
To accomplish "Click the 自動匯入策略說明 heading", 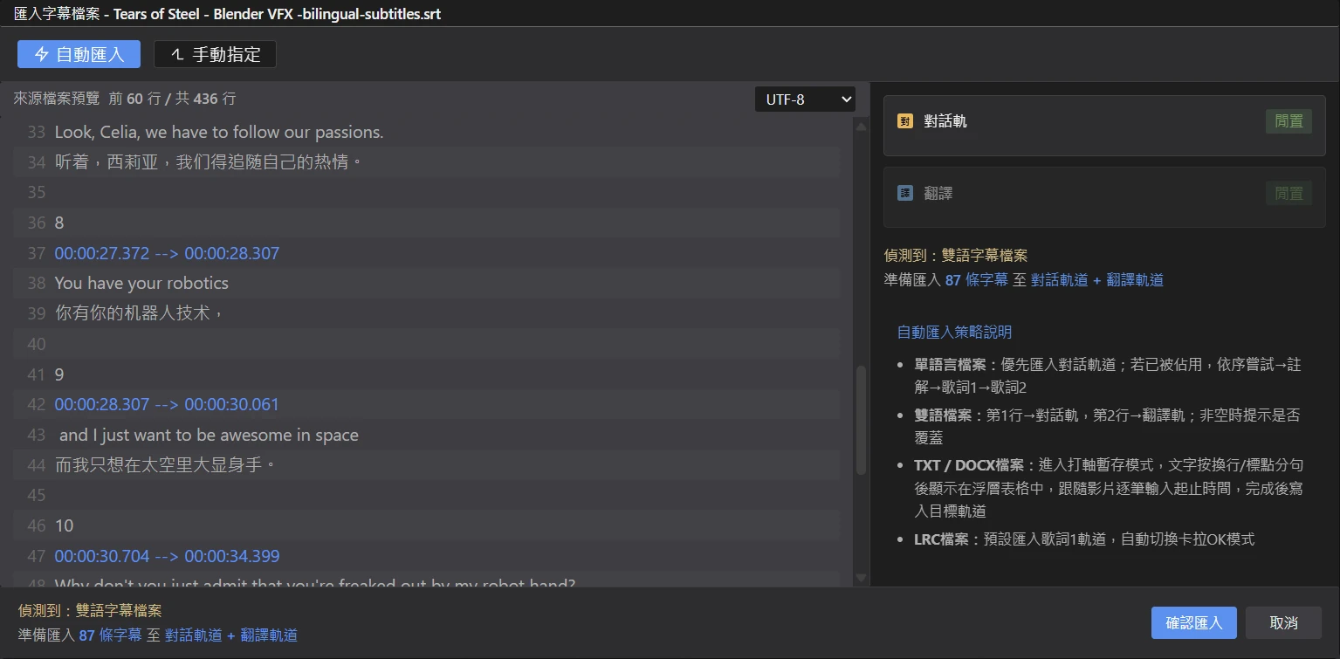I will point(954,332).
